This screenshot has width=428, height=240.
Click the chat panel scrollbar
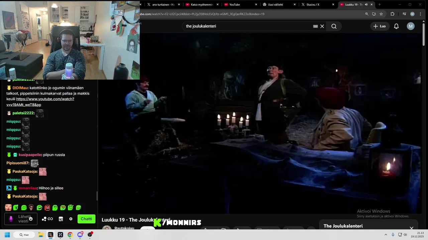(97, 196)
